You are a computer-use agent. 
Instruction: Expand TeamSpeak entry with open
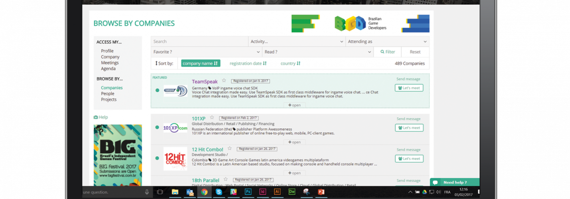294,105
